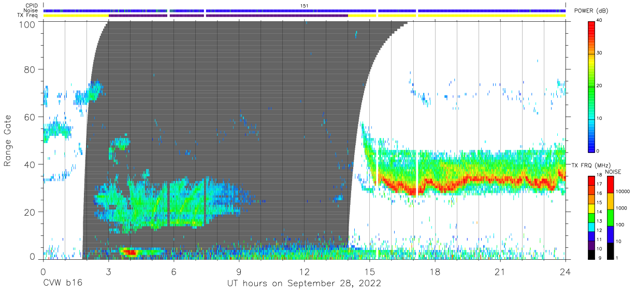The image size is (636, 294).
Task: Click the y-axis tick label '100'
Action: coord(27,24)
